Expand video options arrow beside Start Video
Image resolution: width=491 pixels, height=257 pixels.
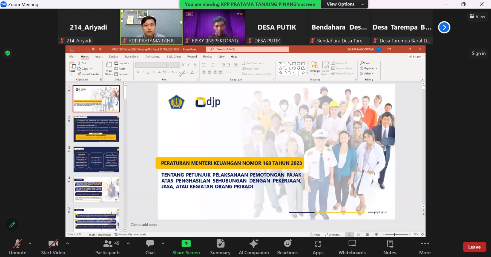click(68, 244)
